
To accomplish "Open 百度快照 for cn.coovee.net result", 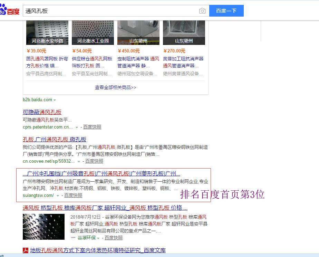I will pos(94,161).
